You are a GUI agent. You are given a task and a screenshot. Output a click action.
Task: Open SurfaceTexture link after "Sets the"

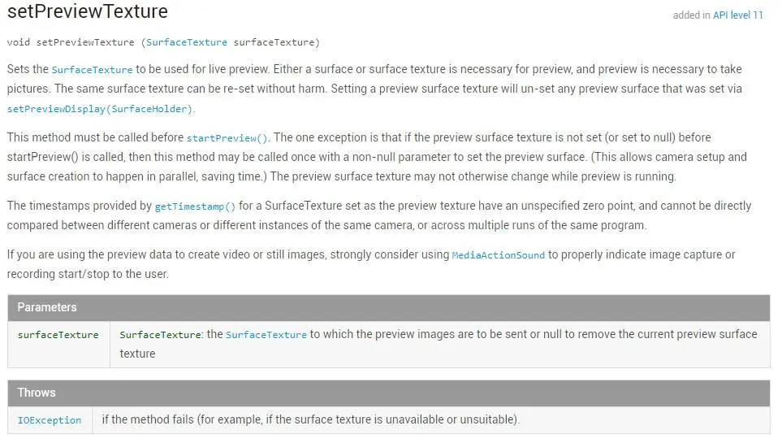(x=93, y=69)
